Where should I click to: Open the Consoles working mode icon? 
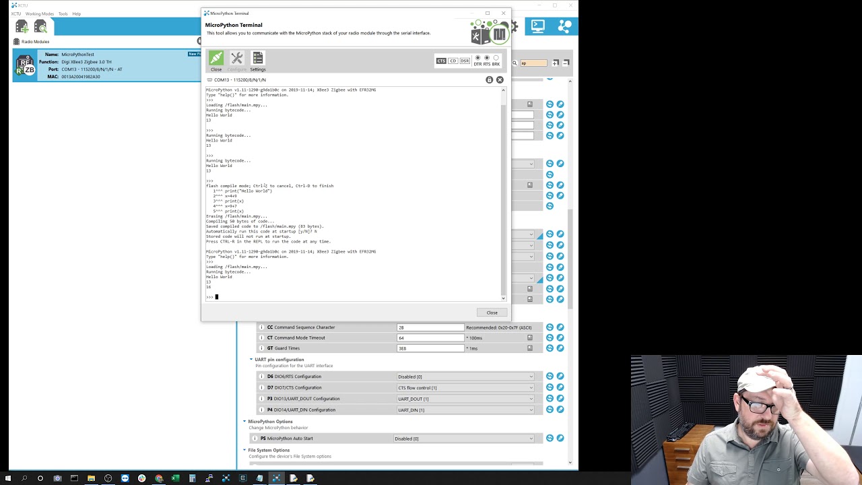(x=537, y=26)
